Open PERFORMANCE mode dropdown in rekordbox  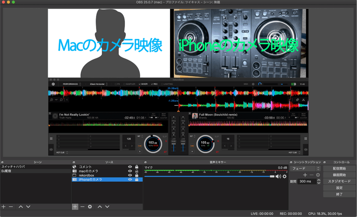tap(72, 84)
